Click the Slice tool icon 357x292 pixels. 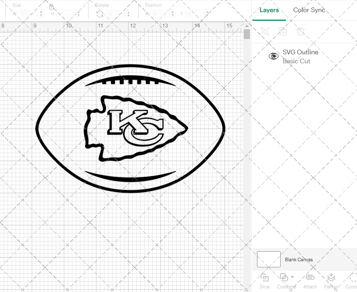[265, 278]
